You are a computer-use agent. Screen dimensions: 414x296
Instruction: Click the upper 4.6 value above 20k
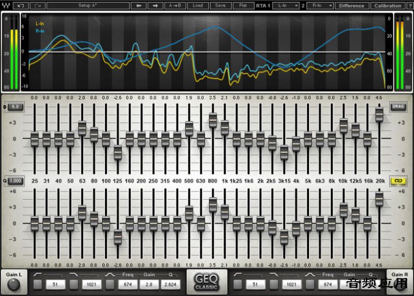379,98
